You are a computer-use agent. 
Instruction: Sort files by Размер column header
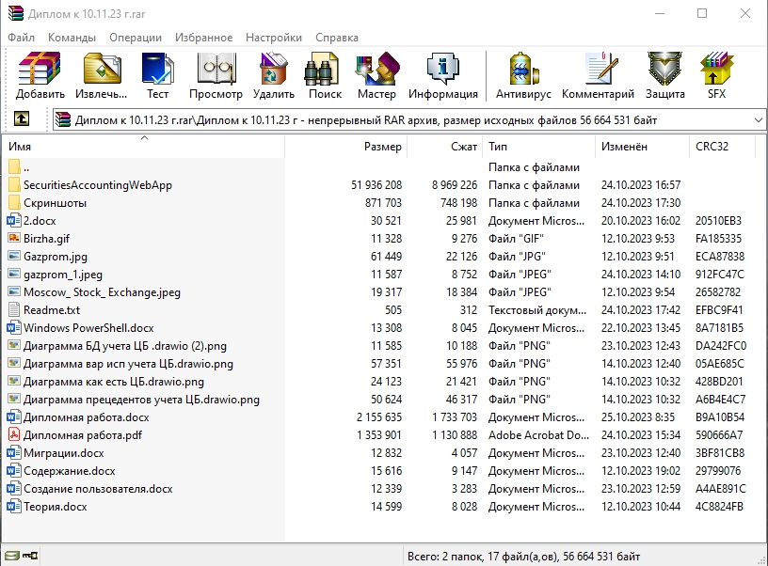[x=382, y=147]
